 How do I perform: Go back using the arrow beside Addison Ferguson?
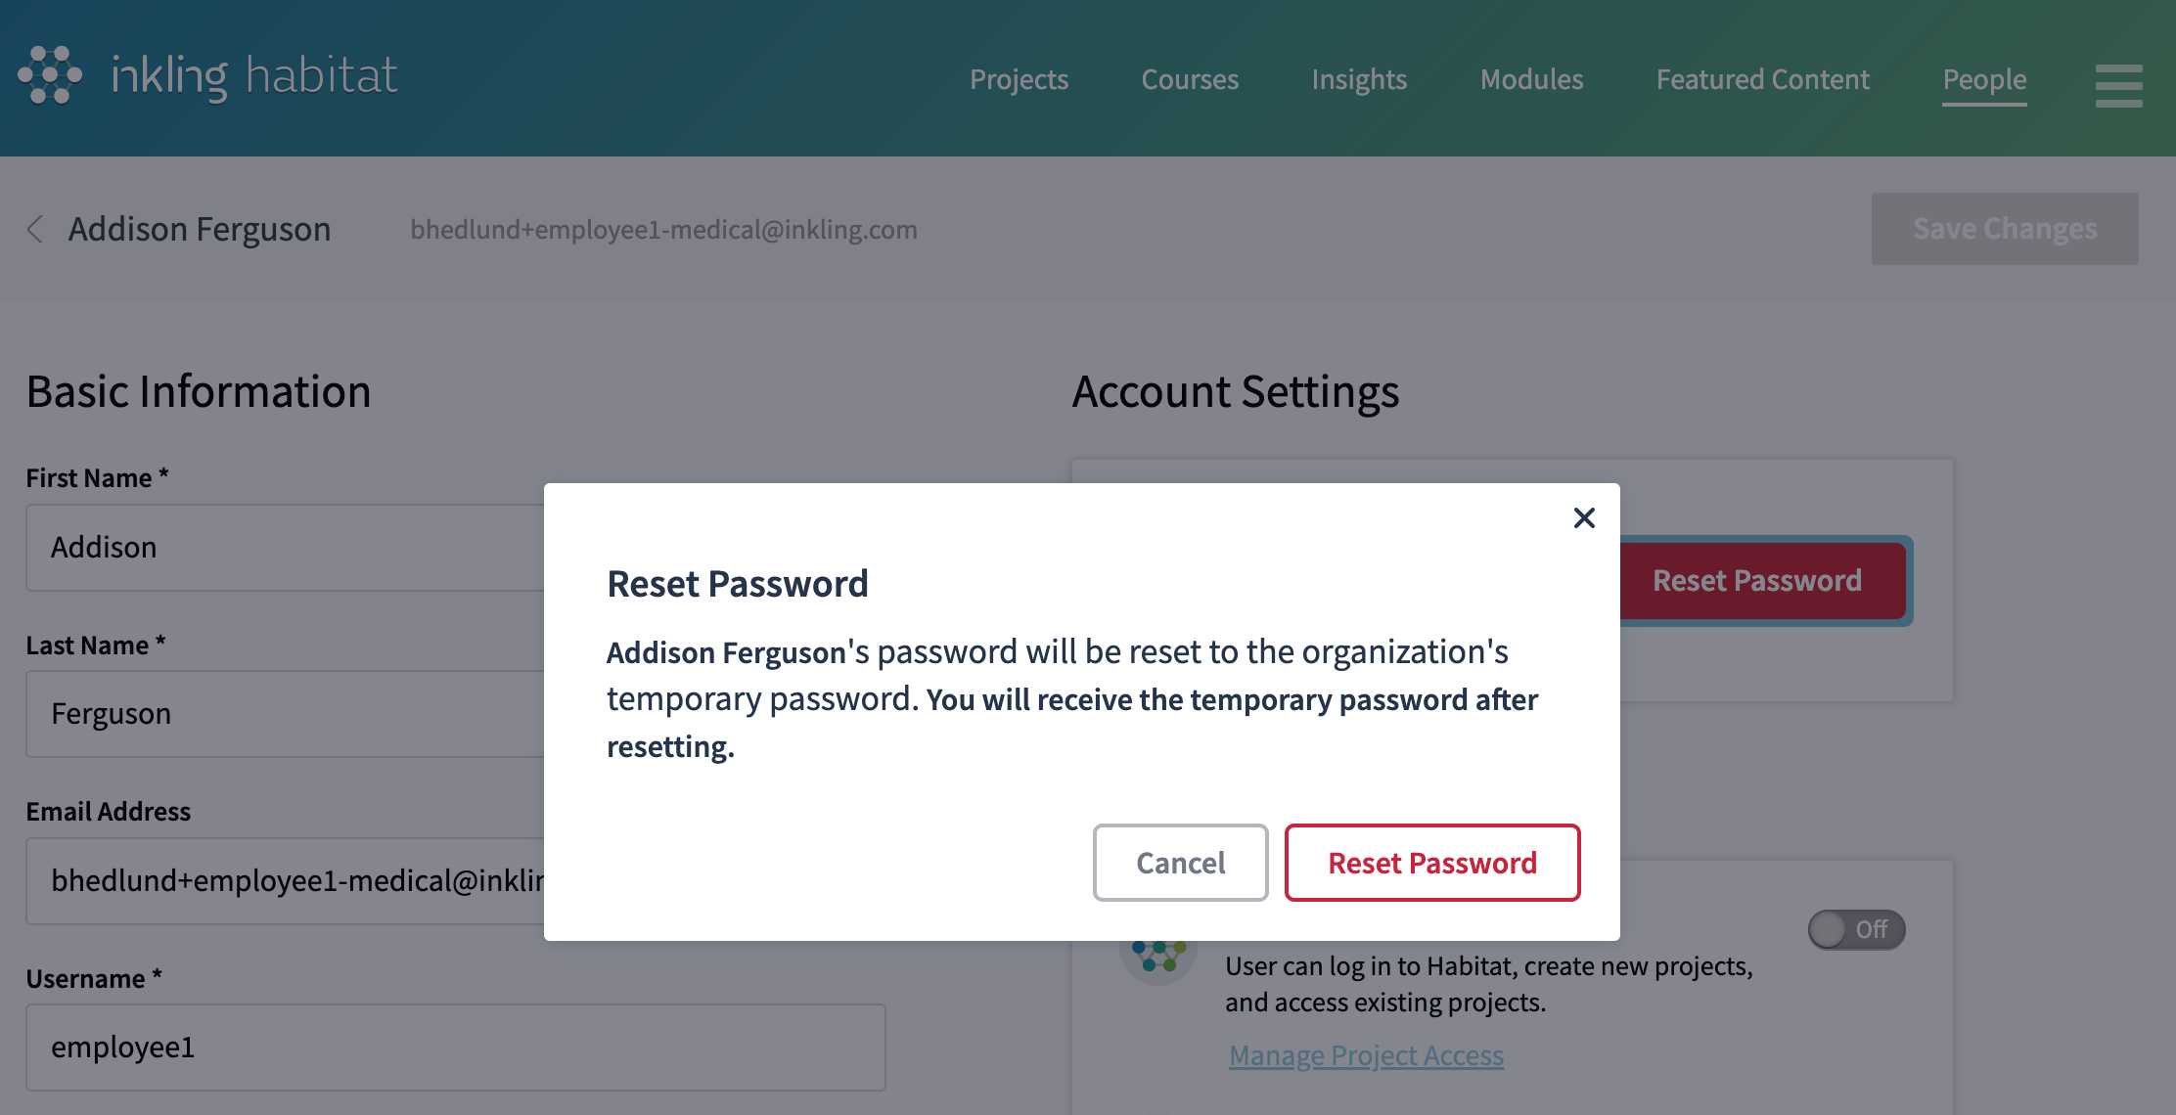pyautogui.click(x=35, y=229)
